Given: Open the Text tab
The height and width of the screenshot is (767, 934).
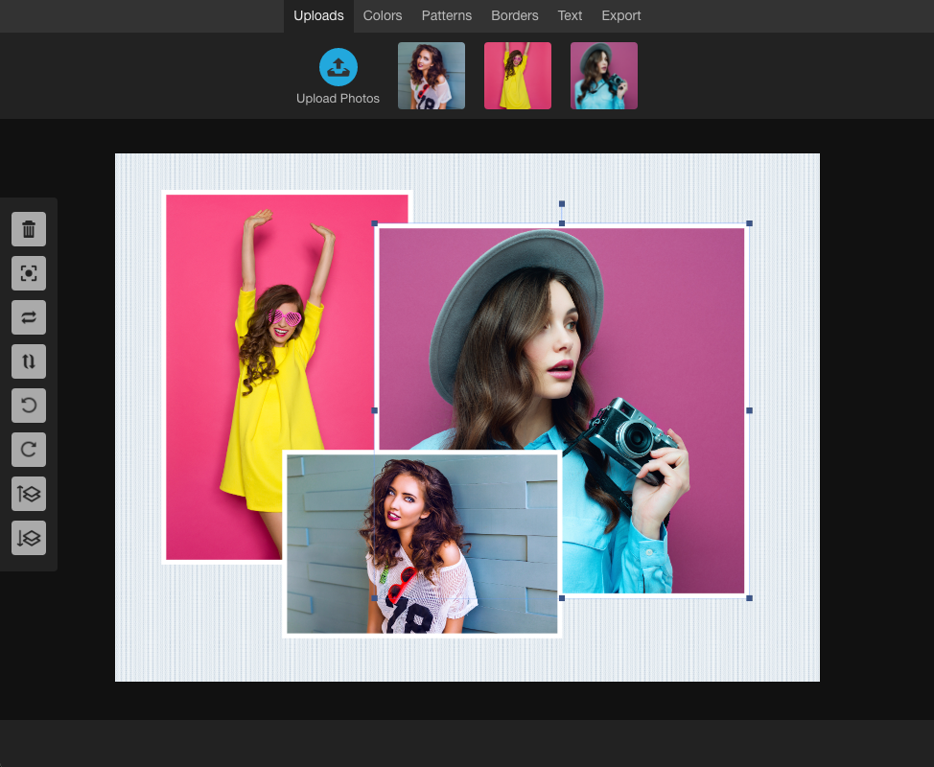Looking at the screenshot, I should pyautogui.click(x=570, y=15).
